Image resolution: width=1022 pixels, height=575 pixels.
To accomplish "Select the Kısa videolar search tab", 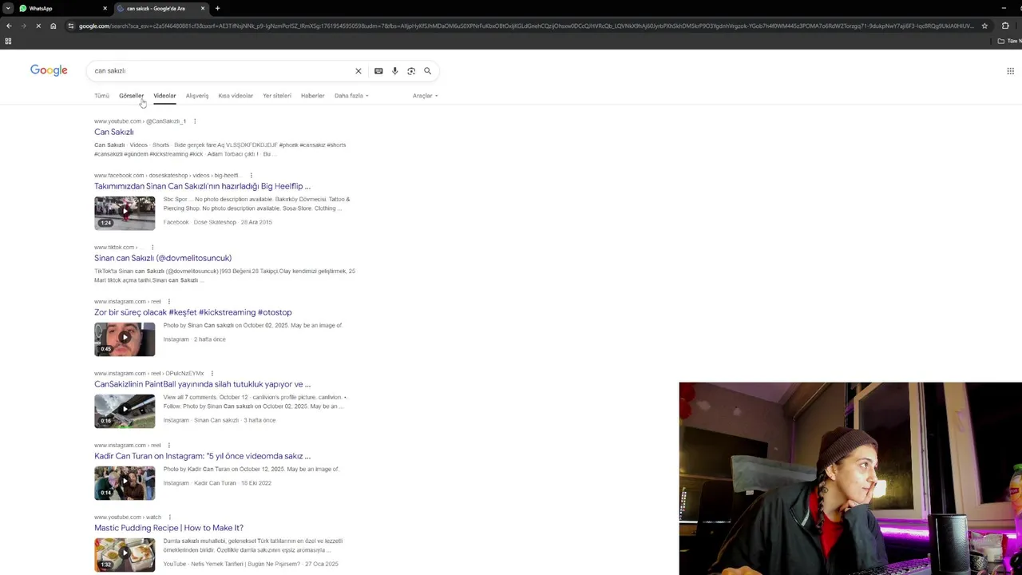I will [x=236, y=96].
